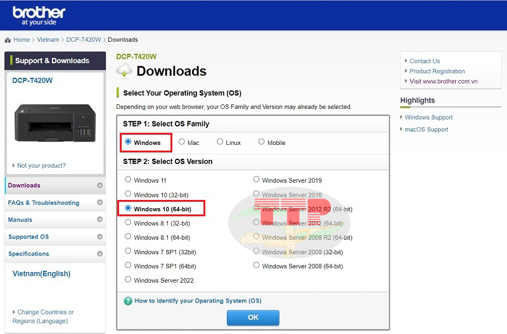Screen dimensions: 507x334
Task: Go to DCP-T420W breadcrumb link
Action: pyautogui.click(x=84, y=40)
